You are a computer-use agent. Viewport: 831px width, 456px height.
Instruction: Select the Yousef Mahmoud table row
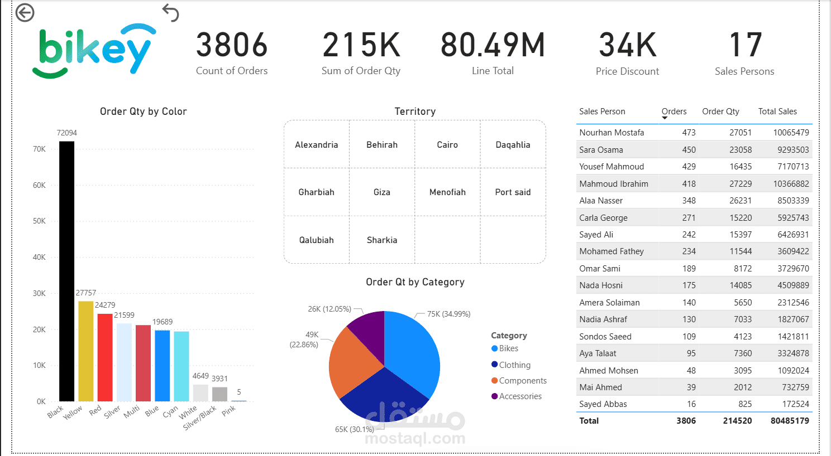[x=694, y=167]
